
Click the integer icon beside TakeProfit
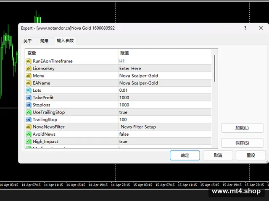coord(29,98)
